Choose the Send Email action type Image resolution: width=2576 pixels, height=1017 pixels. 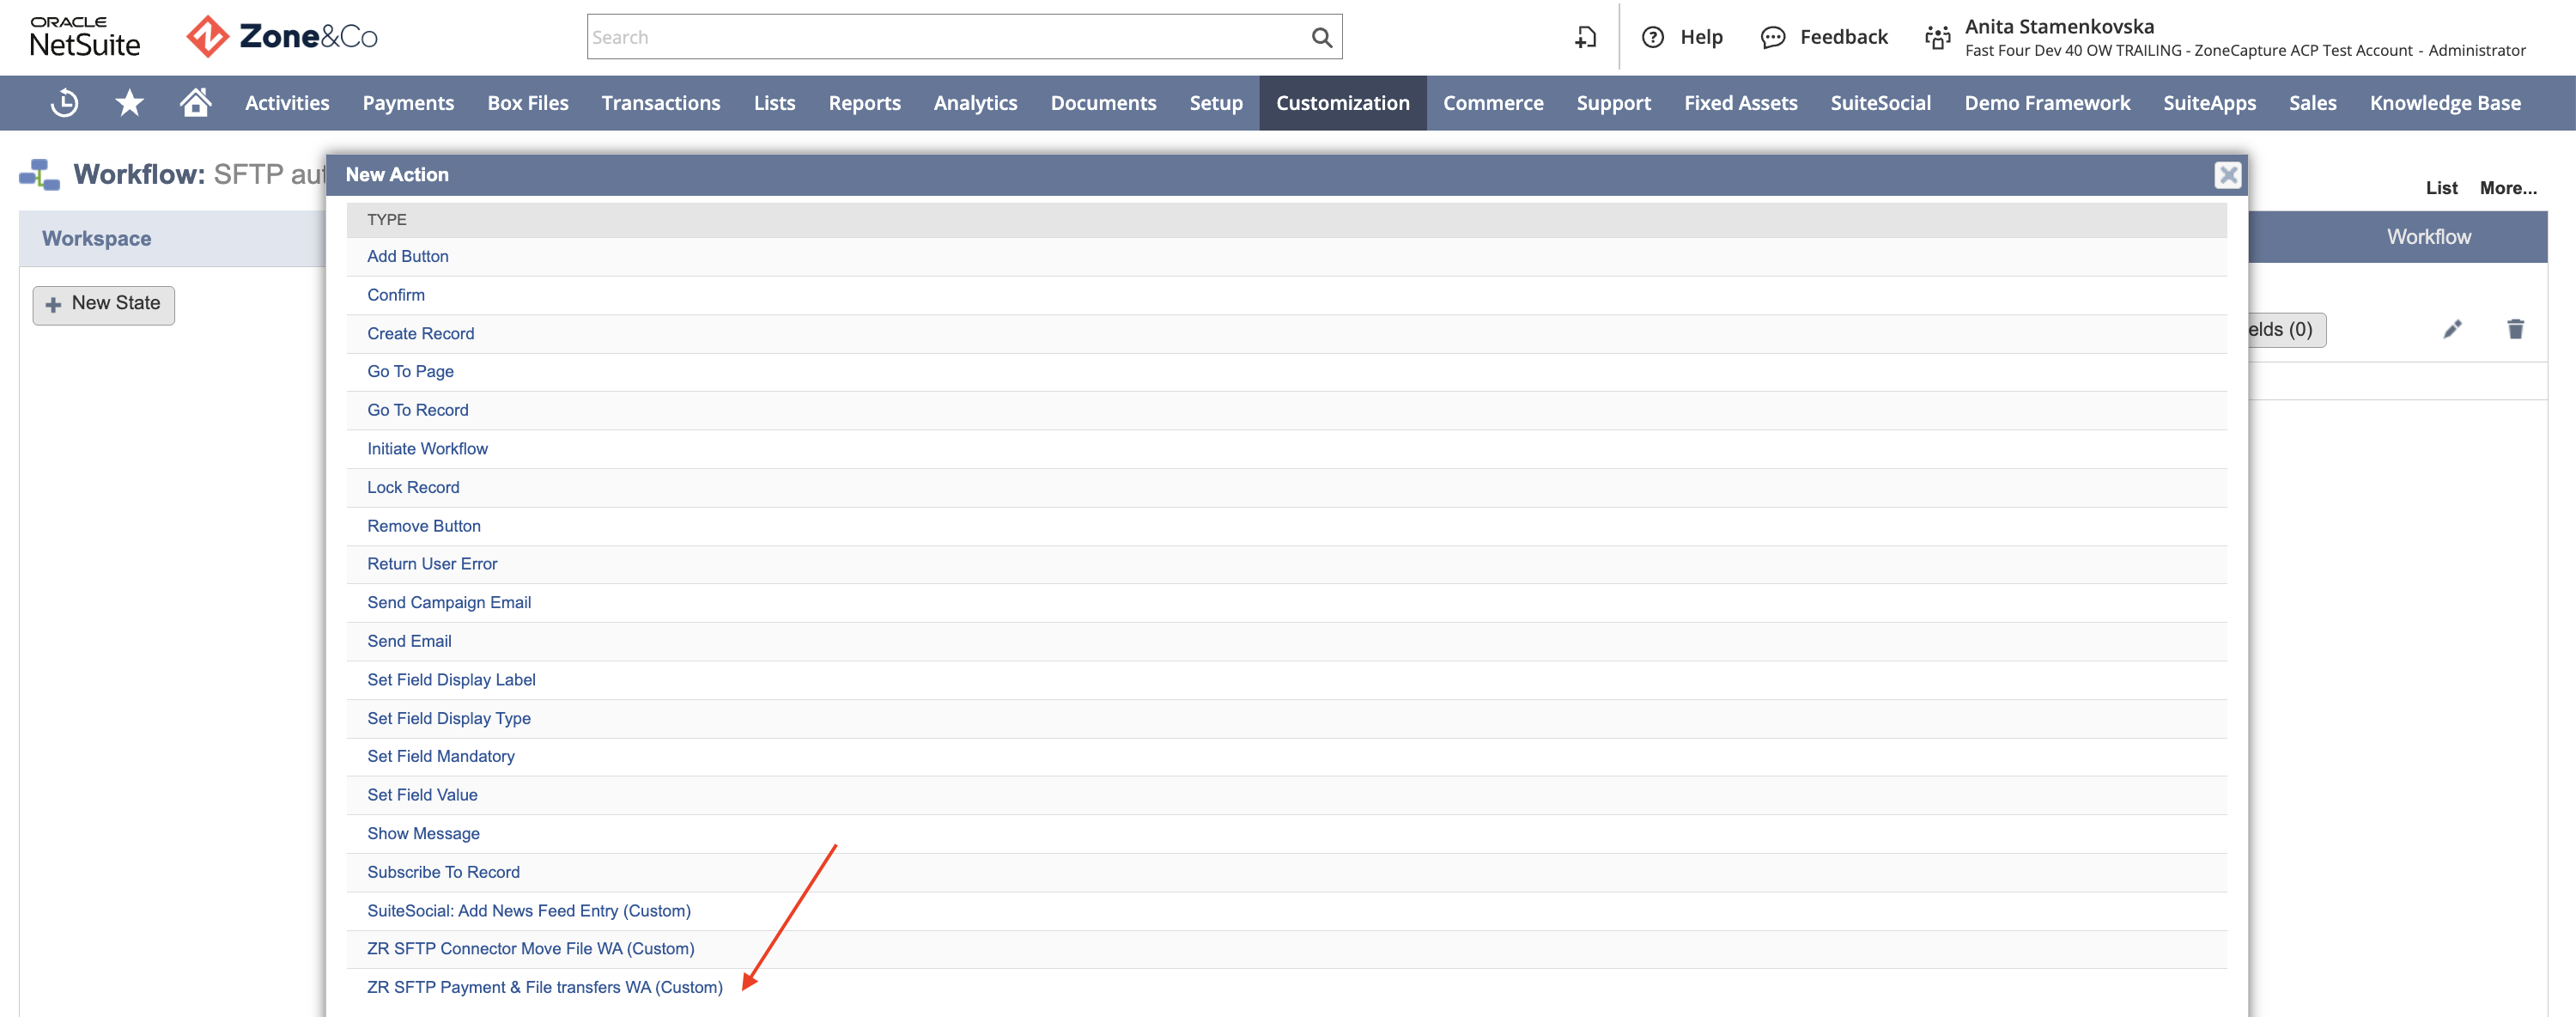409,641
